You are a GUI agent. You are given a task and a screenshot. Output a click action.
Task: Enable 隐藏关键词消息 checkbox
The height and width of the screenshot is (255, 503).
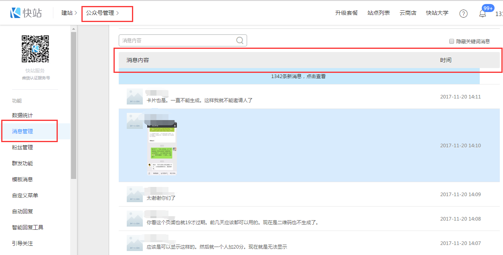(452, 41)
